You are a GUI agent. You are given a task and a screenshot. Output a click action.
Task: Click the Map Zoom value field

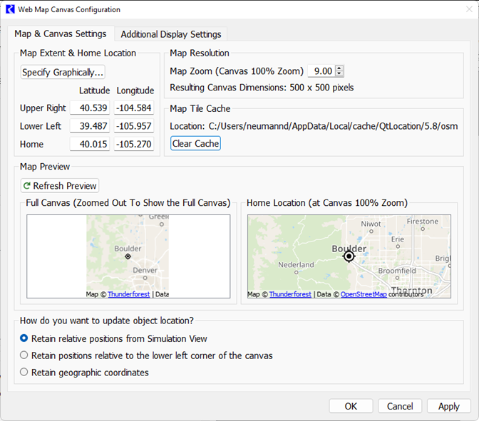[x=321, y=71]
